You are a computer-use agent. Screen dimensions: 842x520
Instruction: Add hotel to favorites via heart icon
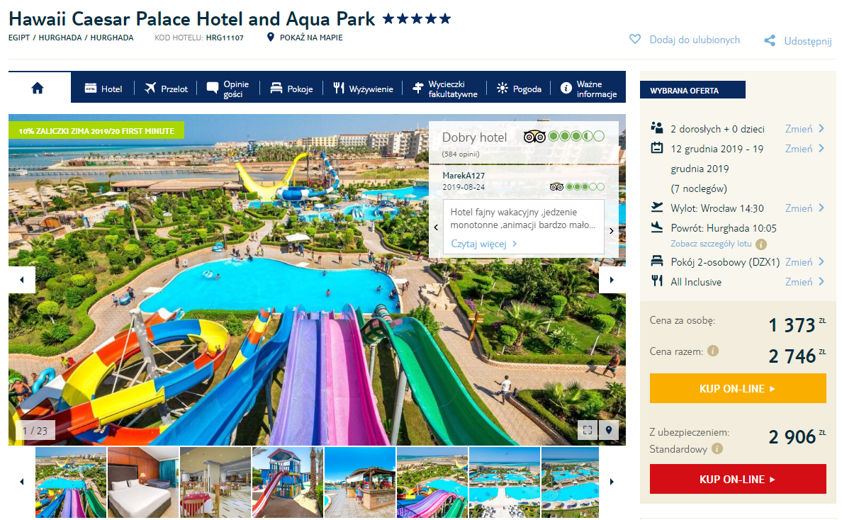(x=635, y=40)
